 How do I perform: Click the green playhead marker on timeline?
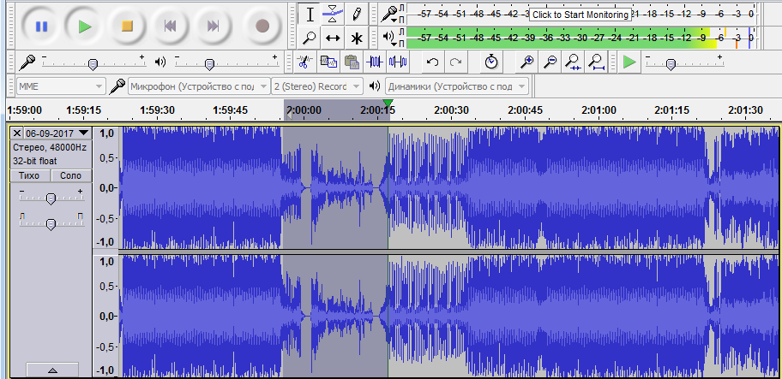point(388,103)
